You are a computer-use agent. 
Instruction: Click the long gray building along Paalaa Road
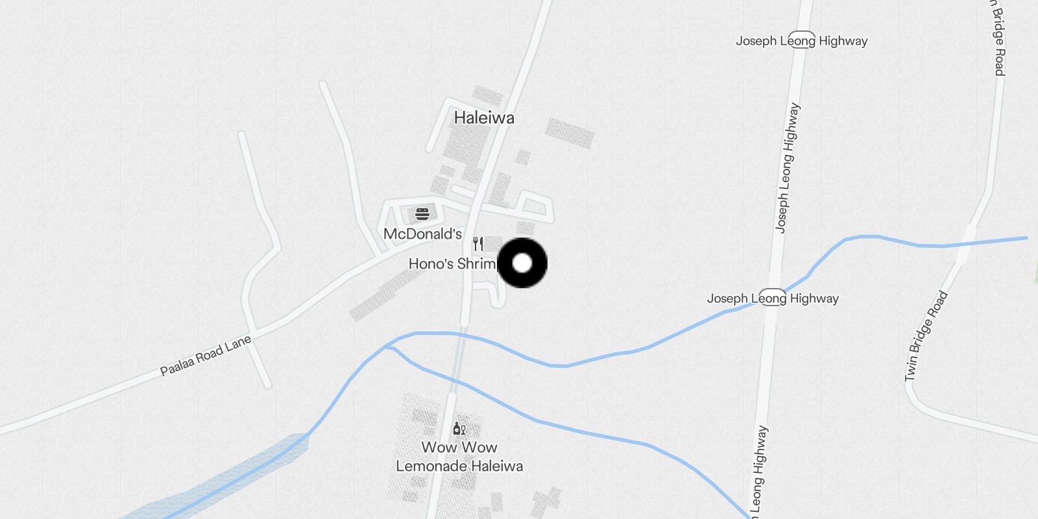coord(387,293)
